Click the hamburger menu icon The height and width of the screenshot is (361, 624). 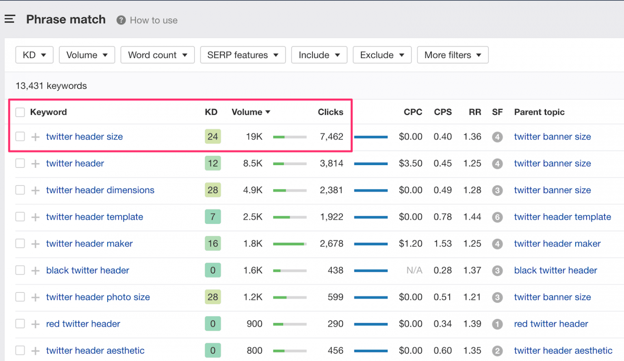(x=10, y=19)
